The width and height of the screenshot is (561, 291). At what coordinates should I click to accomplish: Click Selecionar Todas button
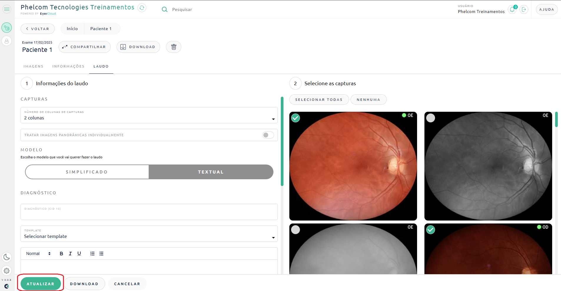319,100
